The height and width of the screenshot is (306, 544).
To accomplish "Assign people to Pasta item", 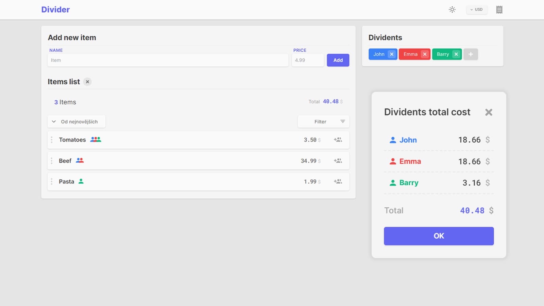I will pos(338,182).
